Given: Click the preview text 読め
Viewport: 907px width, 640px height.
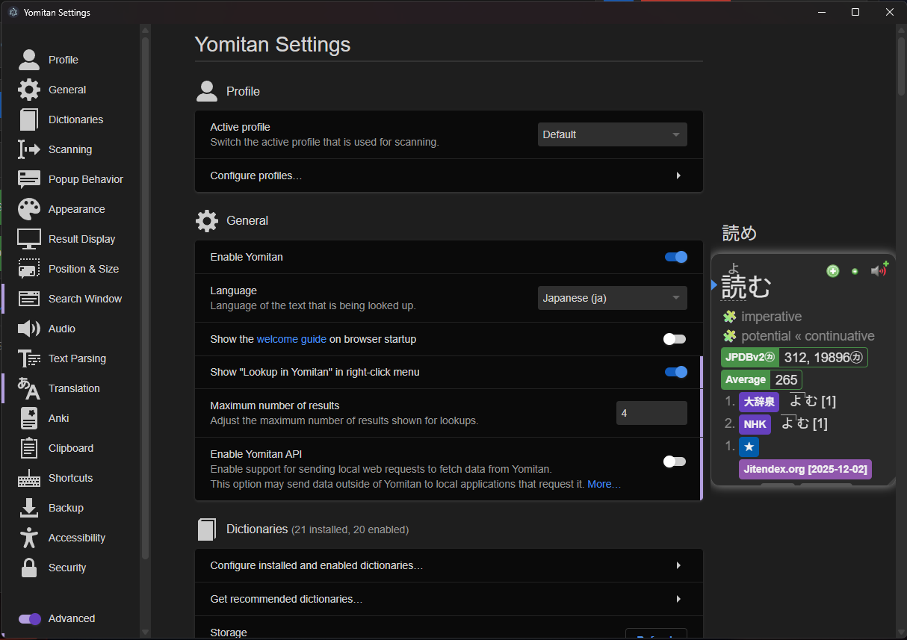Looking at the screenshot, I should click(x=740, y=234).
